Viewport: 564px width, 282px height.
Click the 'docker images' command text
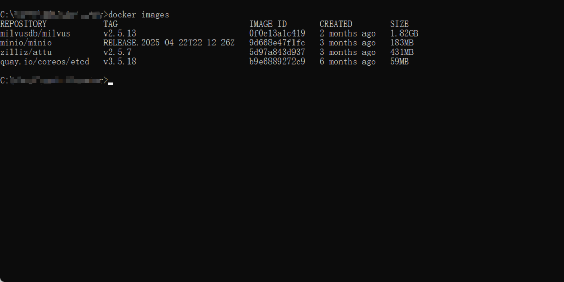tap(138, 15)
